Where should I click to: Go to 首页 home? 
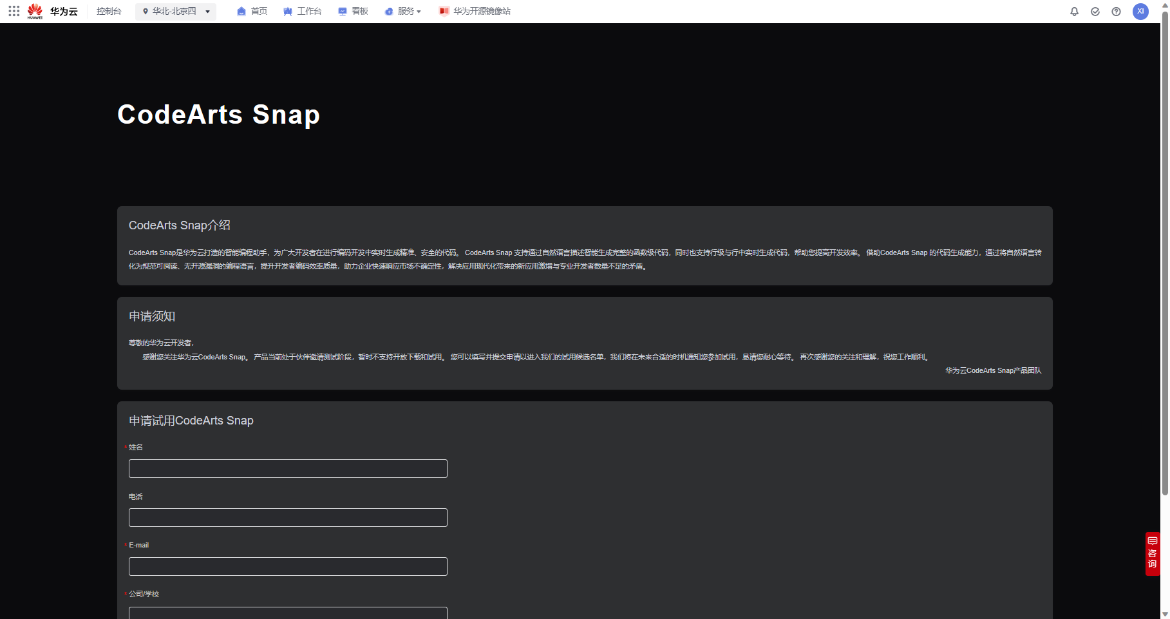[252, 11]
